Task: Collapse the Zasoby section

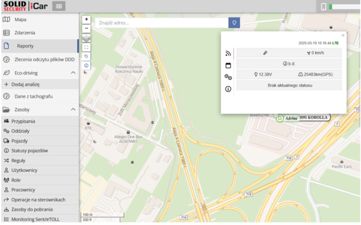Action: coord(73,109)
